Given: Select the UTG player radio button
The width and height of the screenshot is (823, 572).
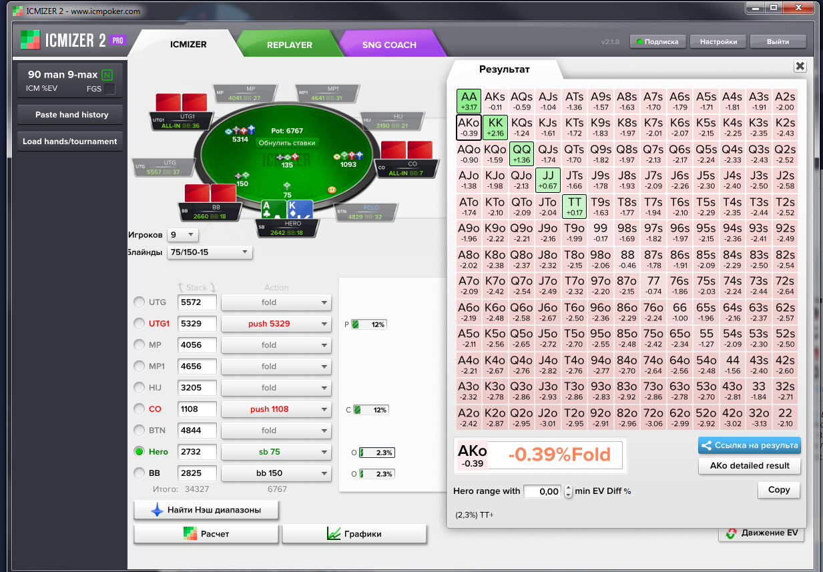Looking at the screenshot, I should 140,302.
